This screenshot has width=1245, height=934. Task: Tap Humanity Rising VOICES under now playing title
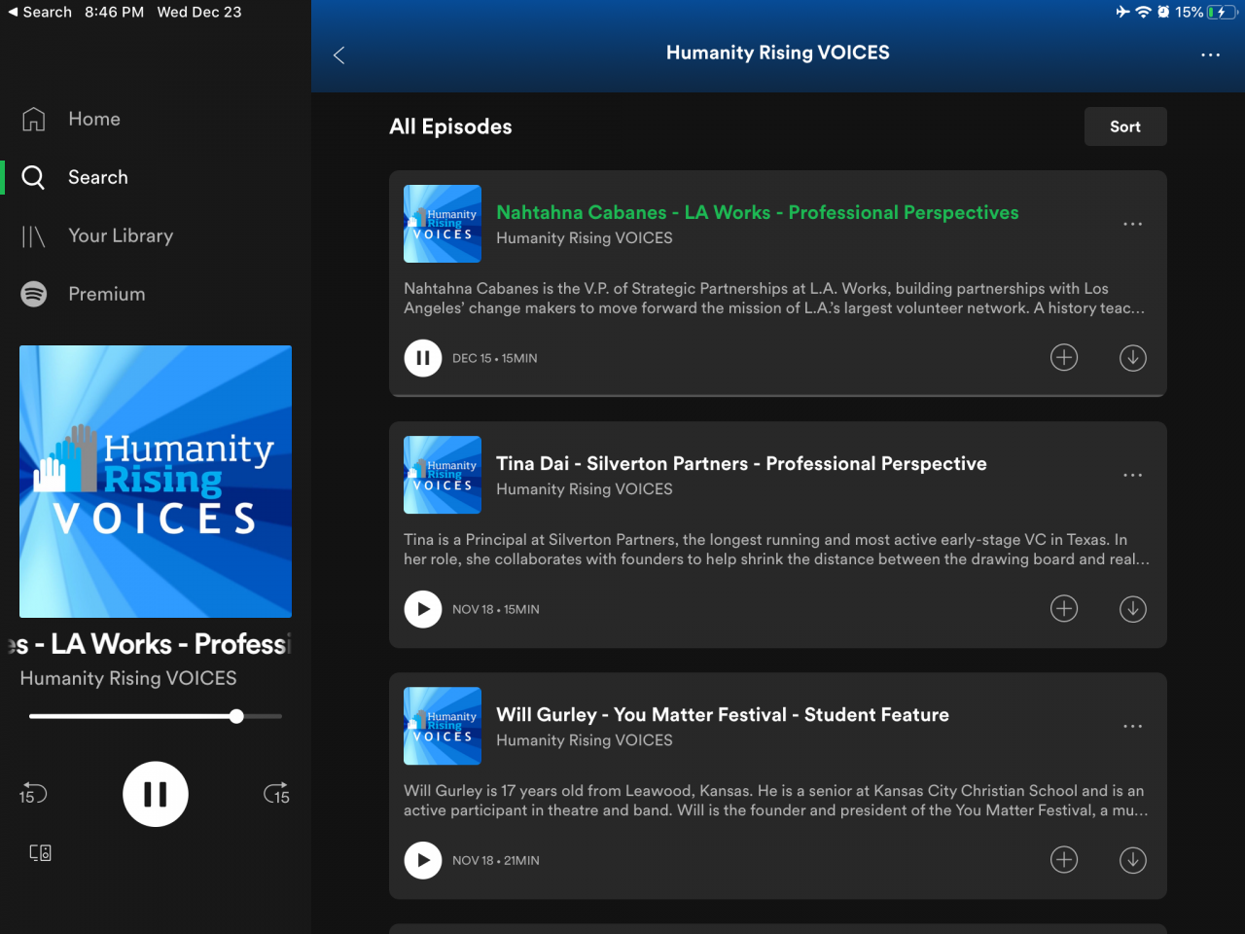(x=128, y=678)
